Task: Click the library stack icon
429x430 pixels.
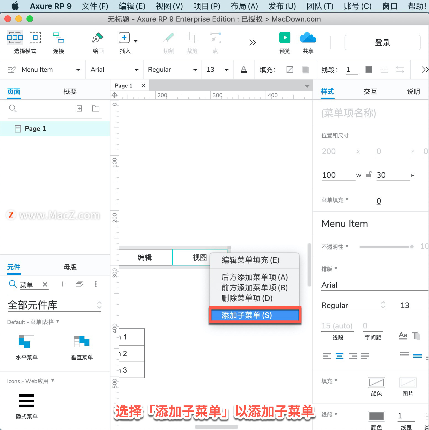Action: (x=80, y=284)
